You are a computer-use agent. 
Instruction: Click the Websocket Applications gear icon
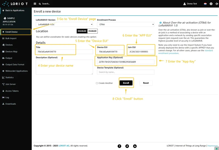[3, 71]
